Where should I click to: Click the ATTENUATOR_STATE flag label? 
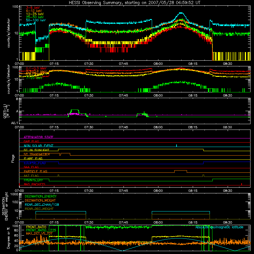38,137
